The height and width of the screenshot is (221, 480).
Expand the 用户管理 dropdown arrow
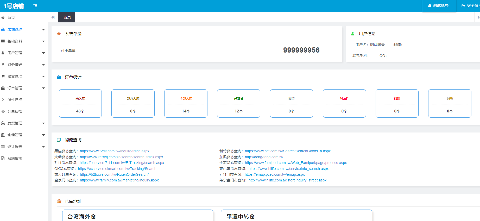[43, 53]
